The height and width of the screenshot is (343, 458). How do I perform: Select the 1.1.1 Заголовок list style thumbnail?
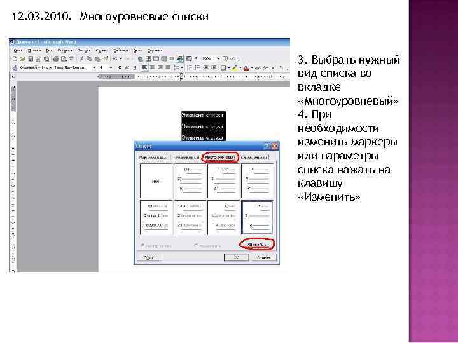[190, 217]
